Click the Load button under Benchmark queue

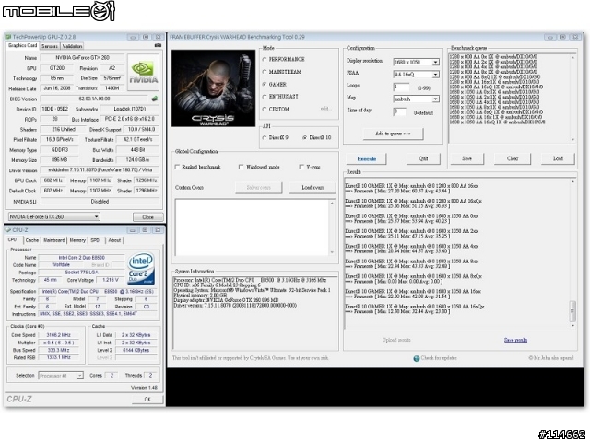tap(558, 158)
